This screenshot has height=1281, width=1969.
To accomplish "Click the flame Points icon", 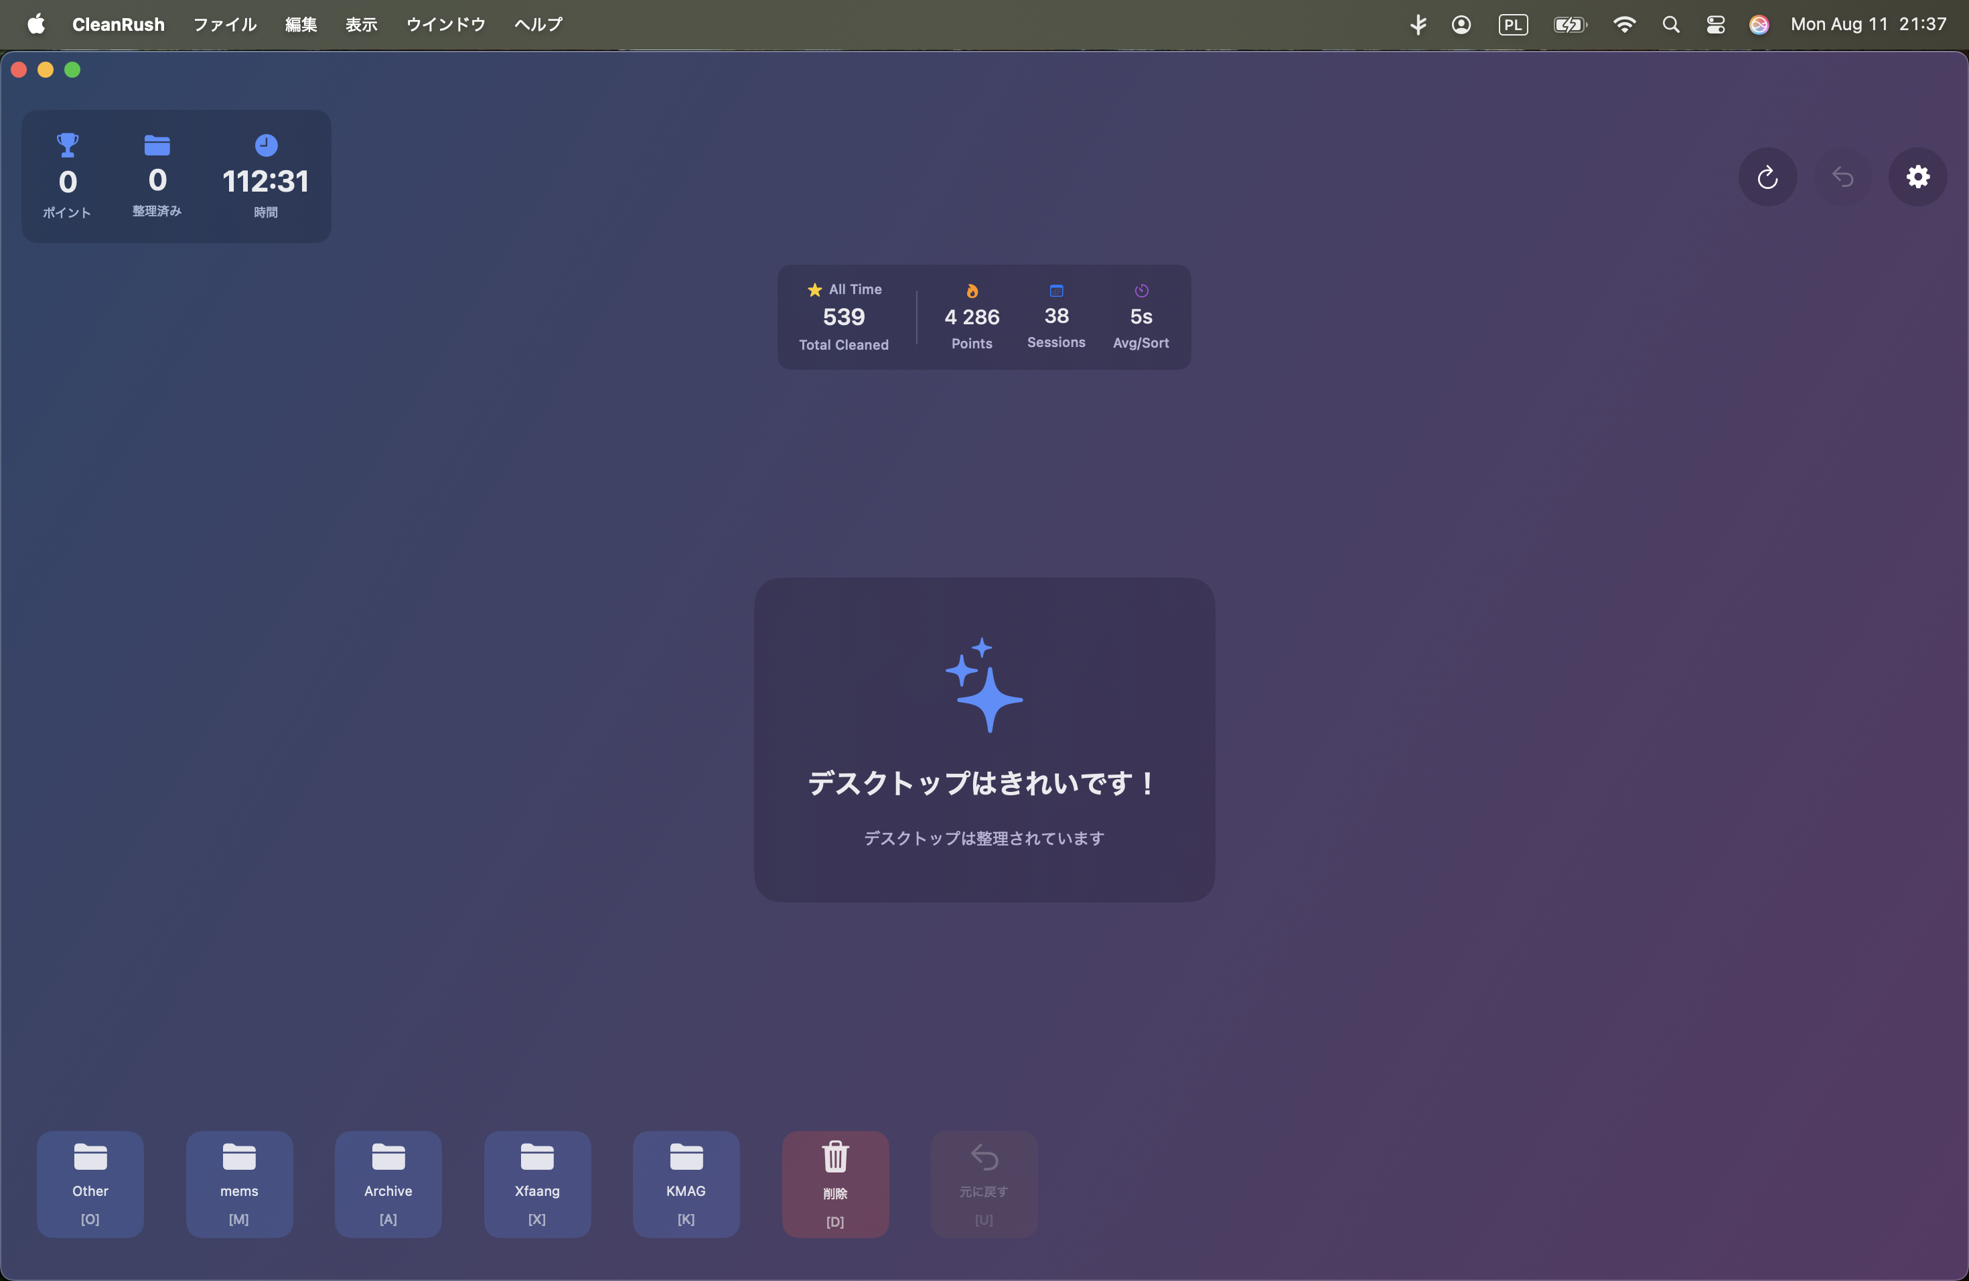I will (x=972, y=291).
